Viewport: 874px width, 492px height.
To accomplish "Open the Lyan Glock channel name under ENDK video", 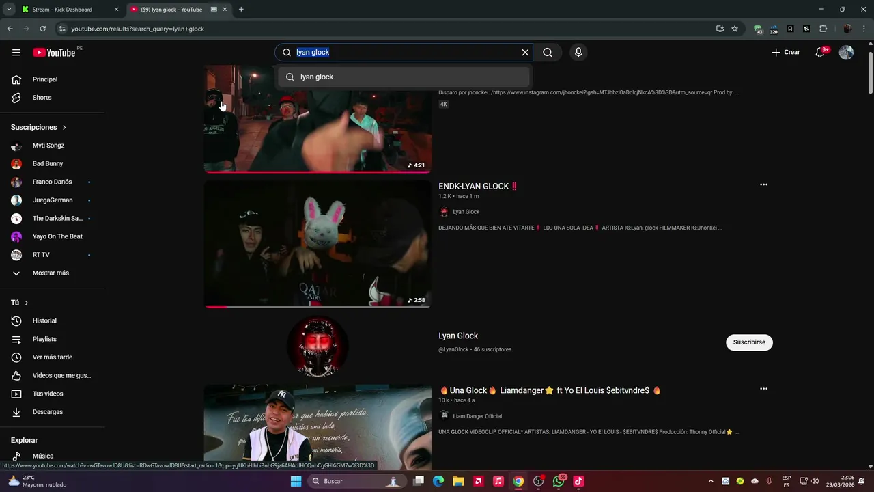I will (x=466, y=212).
